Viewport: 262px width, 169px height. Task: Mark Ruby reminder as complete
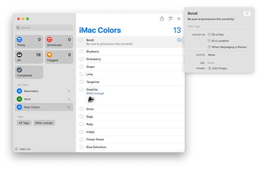[81, 124]
